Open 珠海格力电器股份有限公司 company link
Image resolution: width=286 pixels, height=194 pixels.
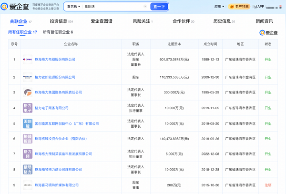pyautogui.click(x=62, y=60)
